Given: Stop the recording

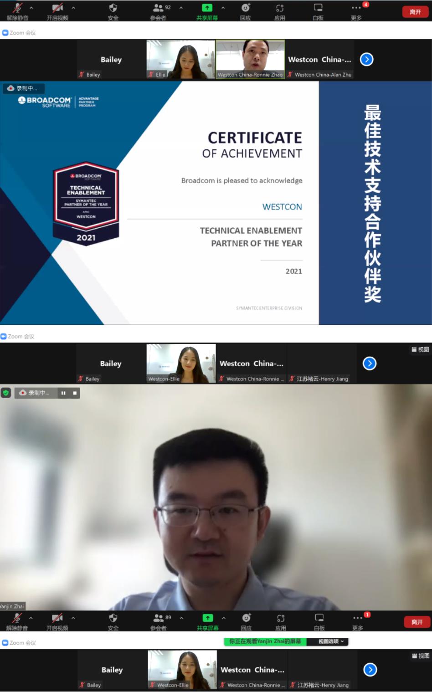Looking at the screenshot, I should point(75,393).
